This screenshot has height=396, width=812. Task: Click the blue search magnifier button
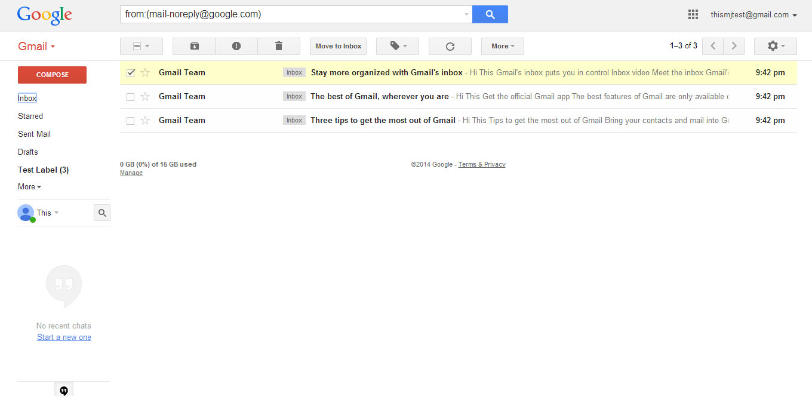490,14
